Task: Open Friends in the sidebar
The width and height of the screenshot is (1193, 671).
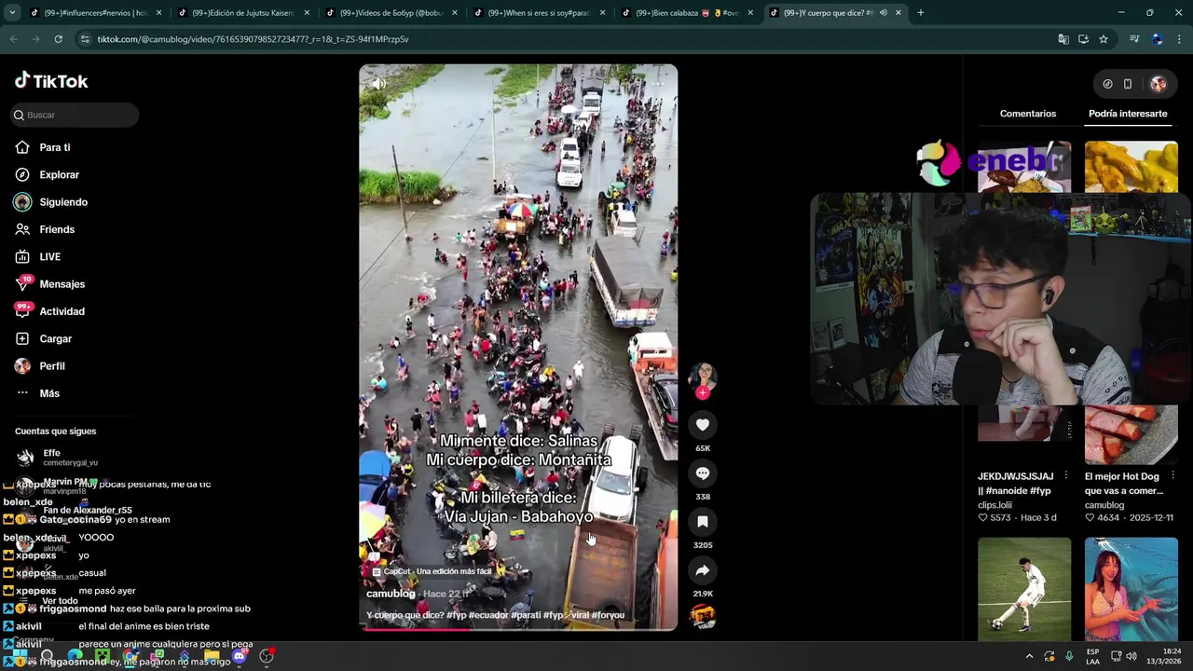Action: [56, 229]
